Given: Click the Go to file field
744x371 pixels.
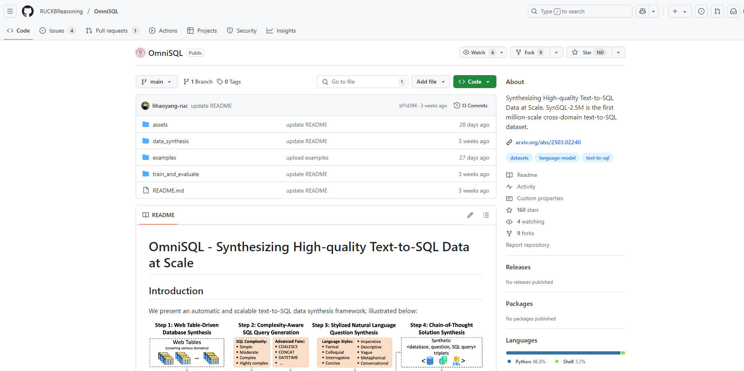Looking at the screenshot, I should [x=362, y=82].
